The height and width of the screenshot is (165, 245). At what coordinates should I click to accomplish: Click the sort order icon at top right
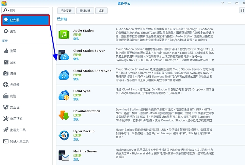pos(242,11)
